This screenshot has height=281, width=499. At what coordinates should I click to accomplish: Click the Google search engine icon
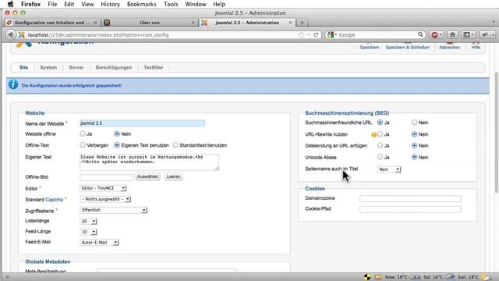click(x=331, y=34)
